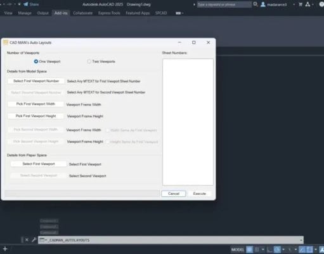Screen dimensions: 324x254
Task: Open dropdown arrow beside Autodesk logo icon
Action: [313, 4]
